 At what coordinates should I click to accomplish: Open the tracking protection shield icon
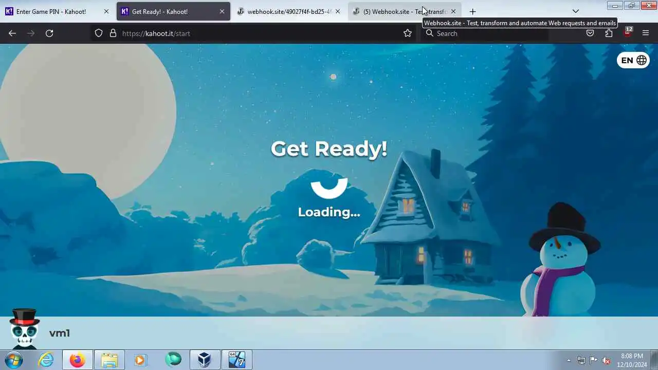coord(99,33)
